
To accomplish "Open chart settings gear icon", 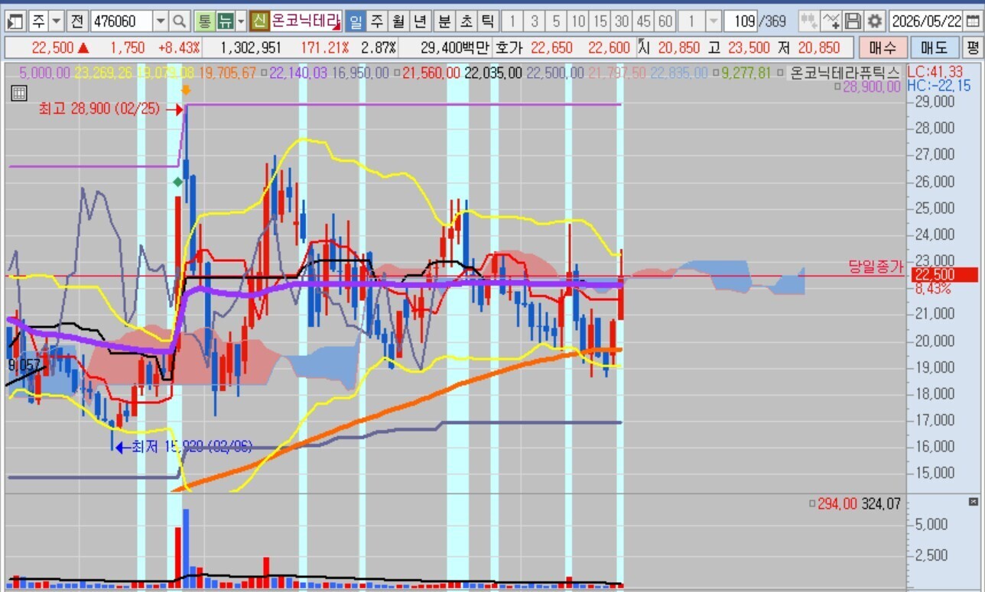I will coord(875,21).
